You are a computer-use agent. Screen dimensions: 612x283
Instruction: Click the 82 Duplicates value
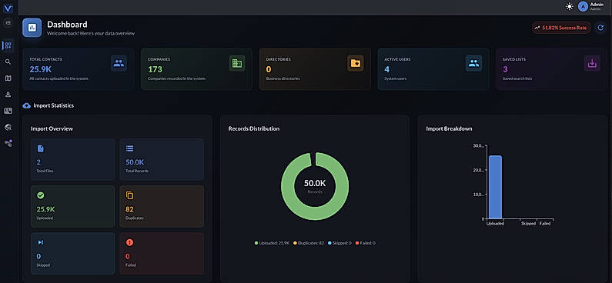(129, 209)
